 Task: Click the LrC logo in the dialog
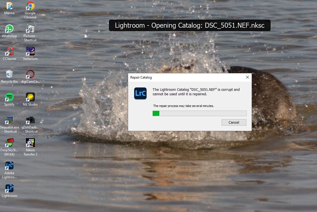[140, 94]
